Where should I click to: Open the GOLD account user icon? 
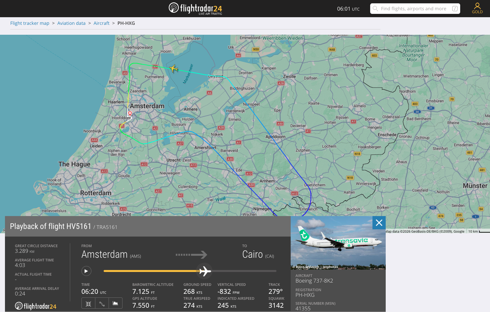click(477, 8)
